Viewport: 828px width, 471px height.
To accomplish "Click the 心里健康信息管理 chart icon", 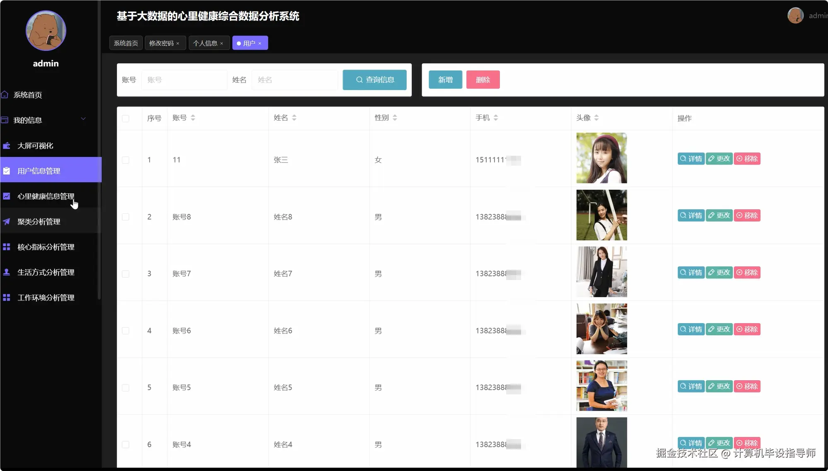I will coord(7,196).
